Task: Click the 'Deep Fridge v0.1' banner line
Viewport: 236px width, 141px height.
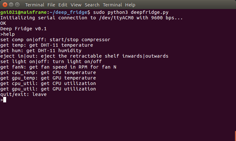Action: pyautogui.click(x=24, y=29)
